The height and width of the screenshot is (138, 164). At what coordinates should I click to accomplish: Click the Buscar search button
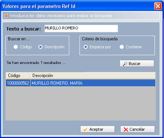137,64
